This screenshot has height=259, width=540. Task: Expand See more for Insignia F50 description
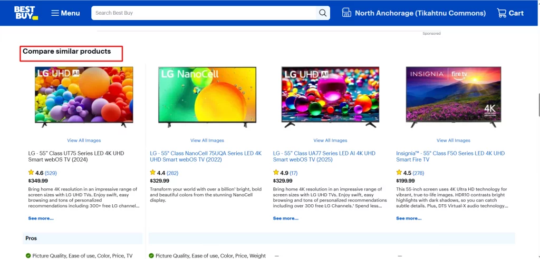click(409, 218)
